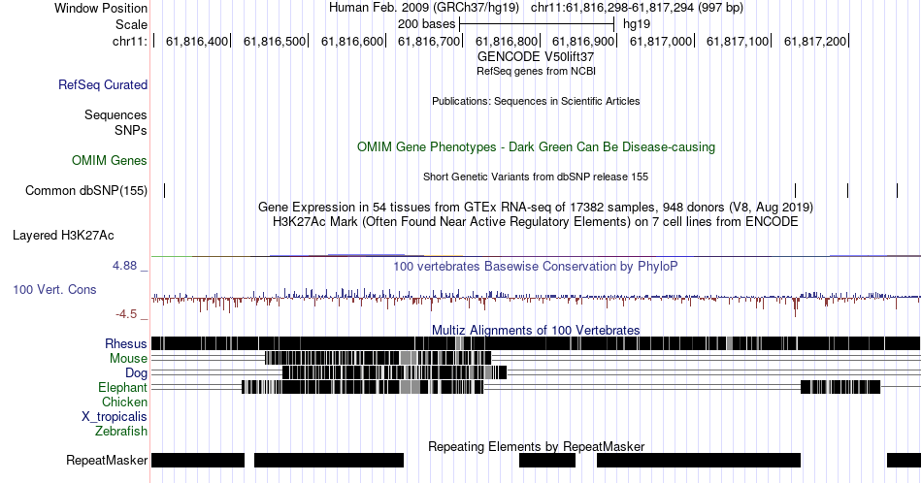Click the GENCODE V50lift37 track title
The image size is (922, 483).
pyautogui.click(x=536, y=57)
